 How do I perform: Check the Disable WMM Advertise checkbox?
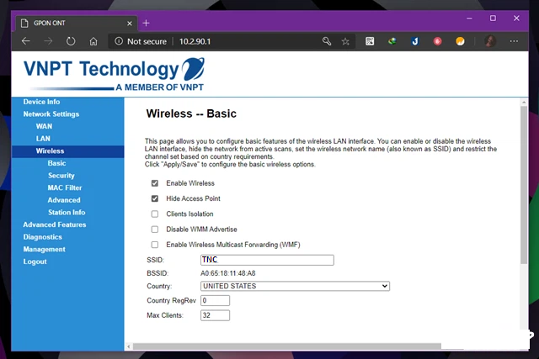pos(155,230)
